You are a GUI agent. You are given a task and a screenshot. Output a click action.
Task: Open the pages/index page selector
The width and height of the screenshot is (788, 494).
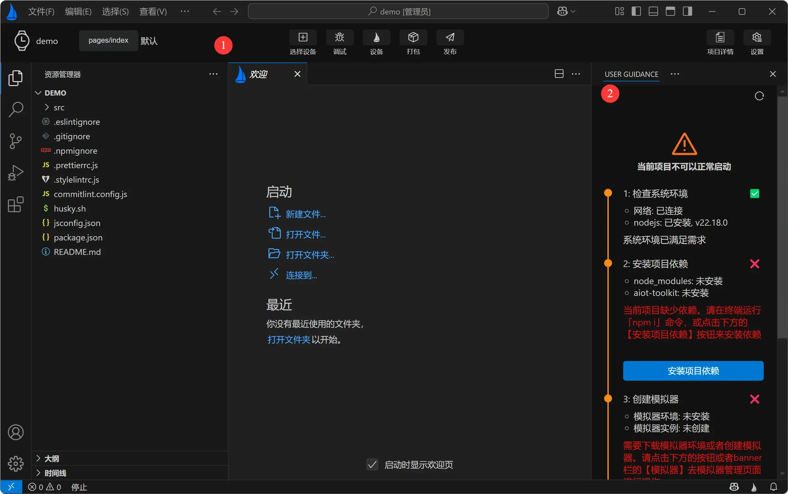[108, 40]
